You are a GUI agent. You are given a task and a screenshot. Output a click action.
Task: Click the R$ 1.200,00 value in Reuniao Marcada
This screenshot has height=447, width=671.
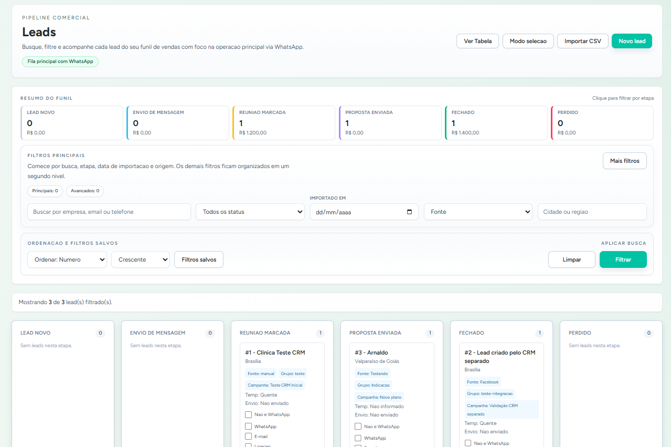click(253, 133)
